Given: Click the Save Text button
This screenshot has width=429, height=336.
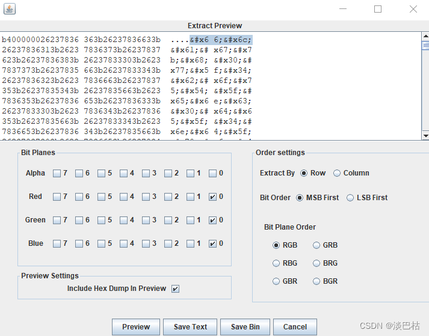Looking at the screenshot, I should (190, 327).
